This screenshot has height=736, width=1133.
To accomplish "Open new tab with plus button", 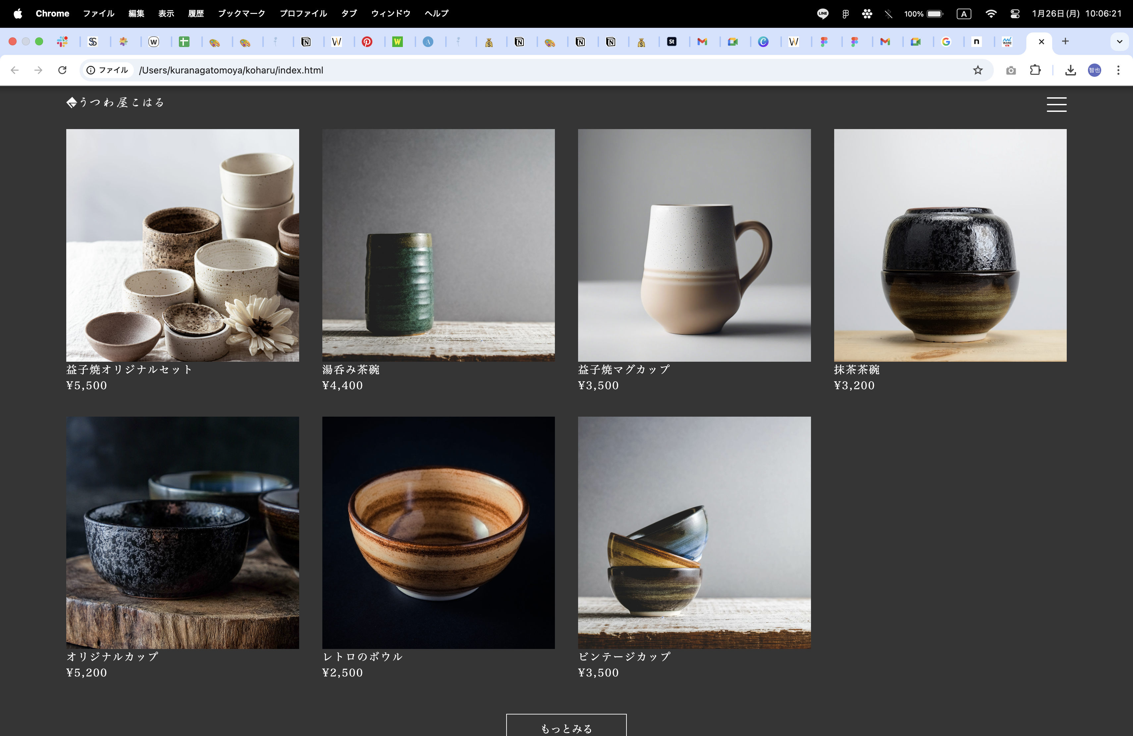I will click(1065, 41).
